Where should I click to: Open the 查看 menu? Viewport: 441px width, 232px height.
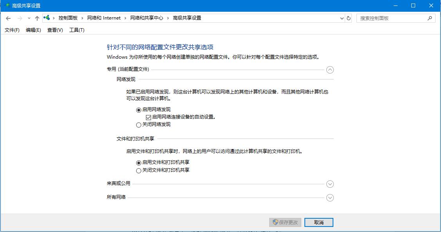tap(54, 29)
